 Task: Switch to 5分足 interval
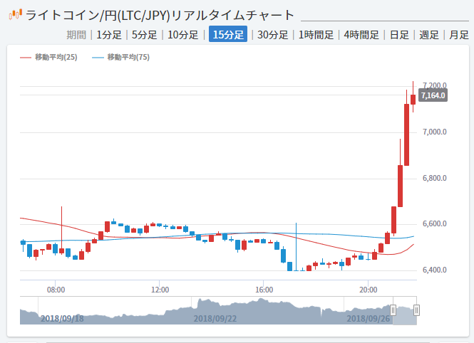point(144,35)
